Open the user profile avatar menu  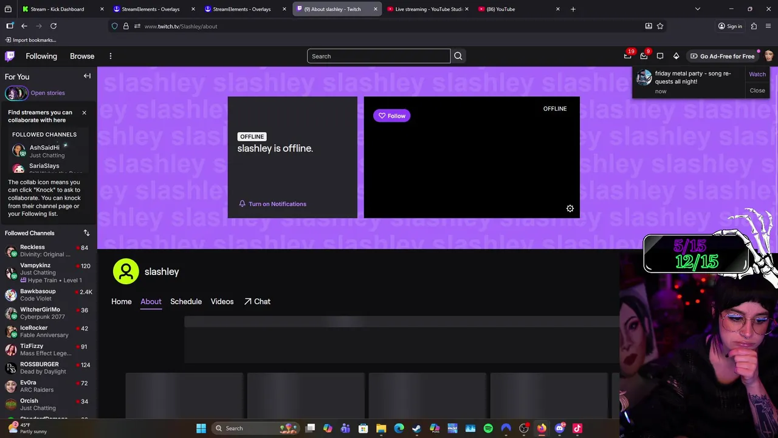tap(769, 56)
